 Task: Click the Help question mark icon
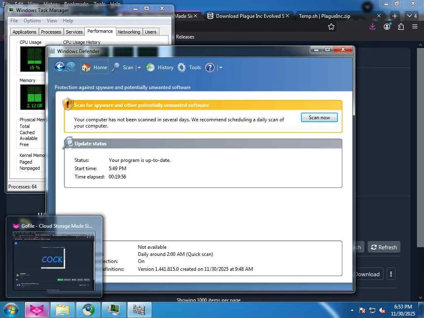click(210, 67)
